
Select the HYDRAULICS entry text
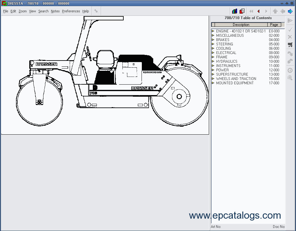tap(227, 61)
